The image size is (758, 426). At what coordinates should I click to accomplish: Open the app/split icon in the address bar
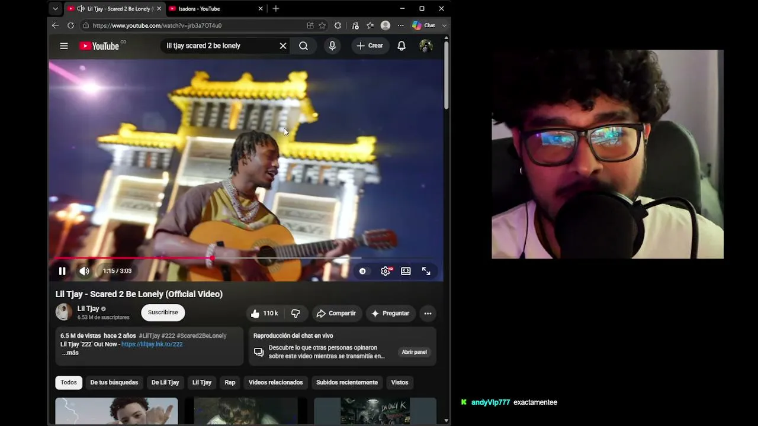coord(310,25)
